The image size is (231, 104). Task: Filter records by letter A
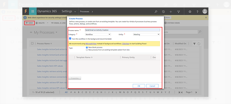coord(75,92)
